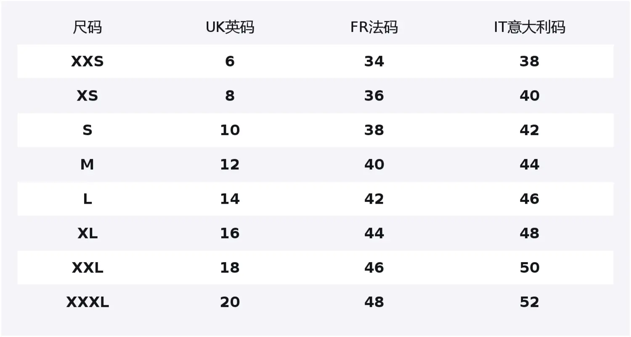Viewport: 631px width, 337px height.
Task: Click the FR法码 column header
Action: [x=374, y=27]
